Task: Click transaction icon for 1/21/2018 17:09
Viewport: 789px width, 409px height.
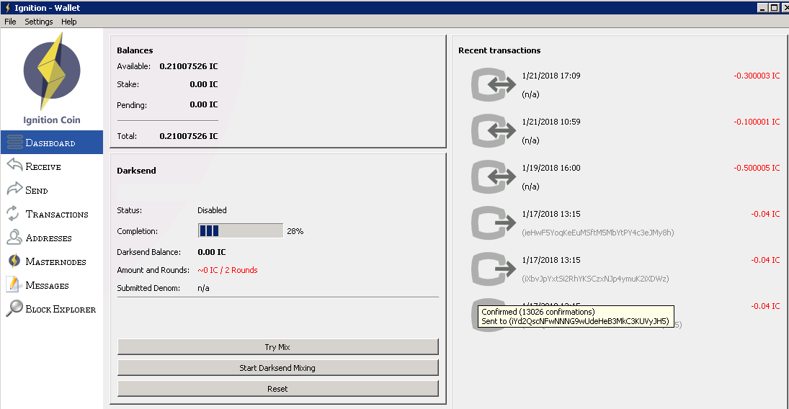Action: tap(493, 84)
